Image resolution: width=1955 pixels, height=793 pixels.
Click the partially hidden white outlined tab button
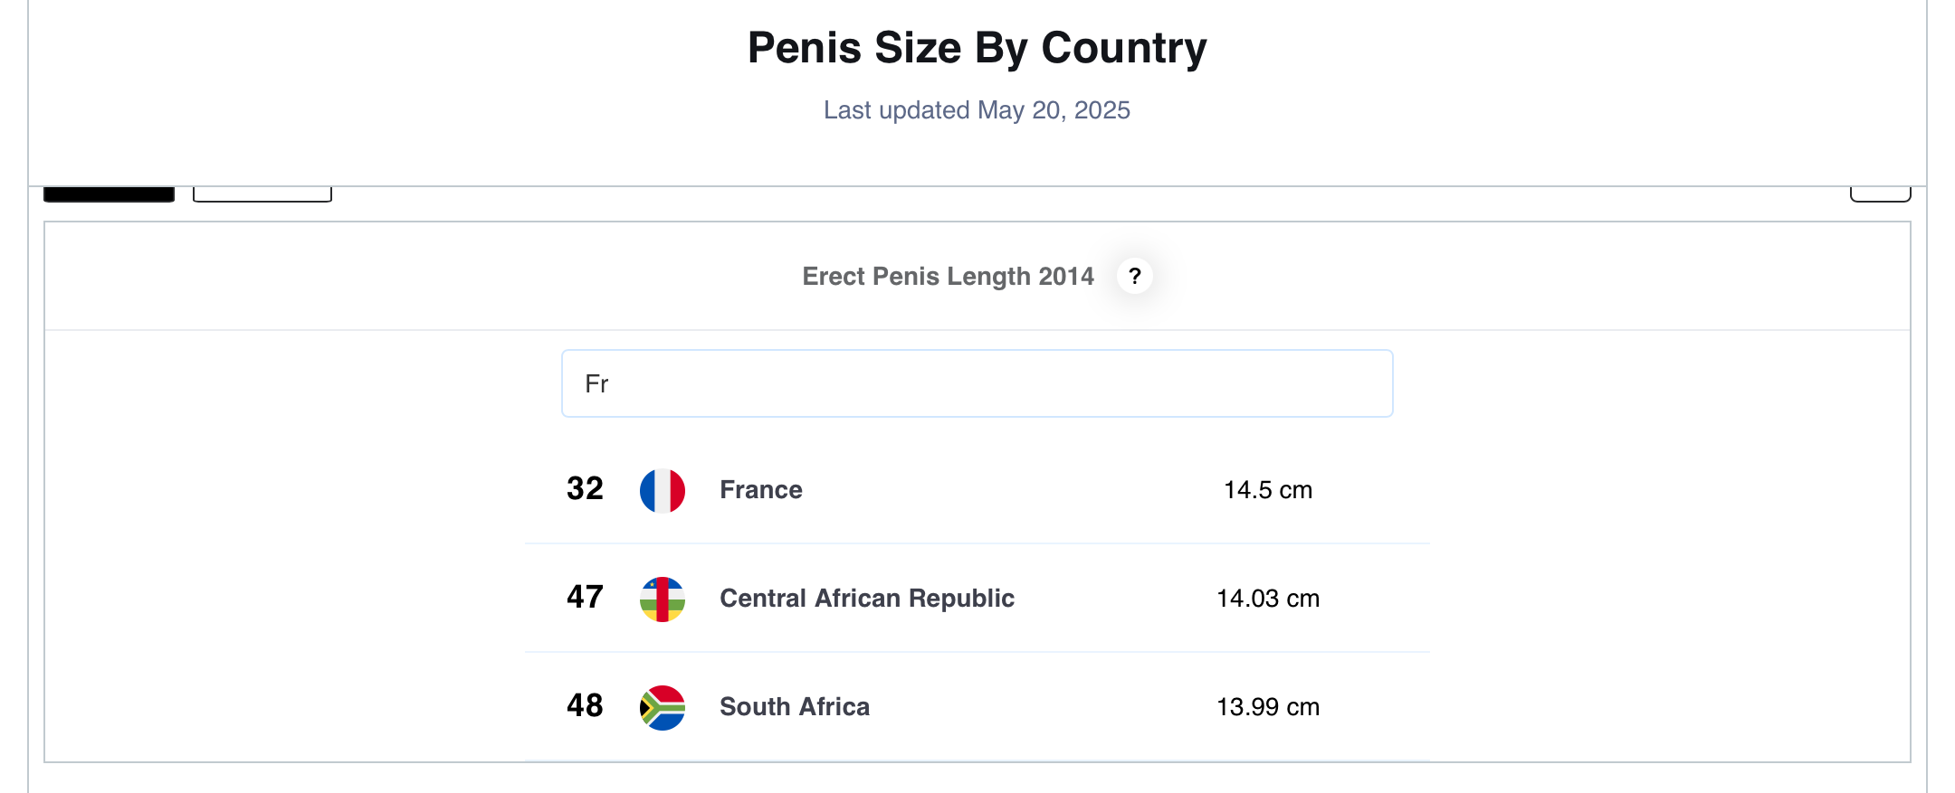(262, 194)
